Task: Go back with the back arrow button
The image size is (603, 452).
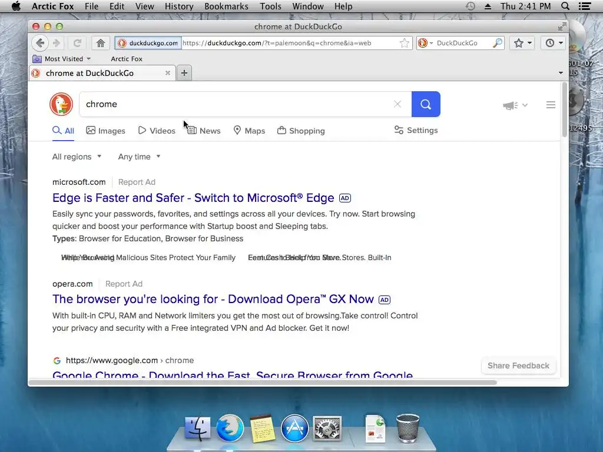Action: [40, 43]
